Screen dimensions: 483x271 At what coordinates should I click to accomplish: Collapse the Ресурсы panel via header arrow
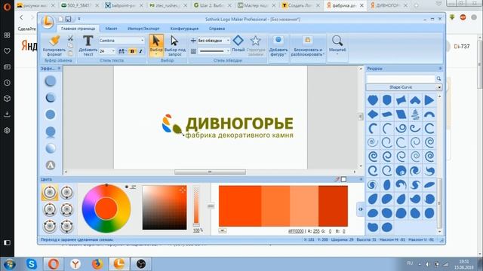click(x=440, y=69)
